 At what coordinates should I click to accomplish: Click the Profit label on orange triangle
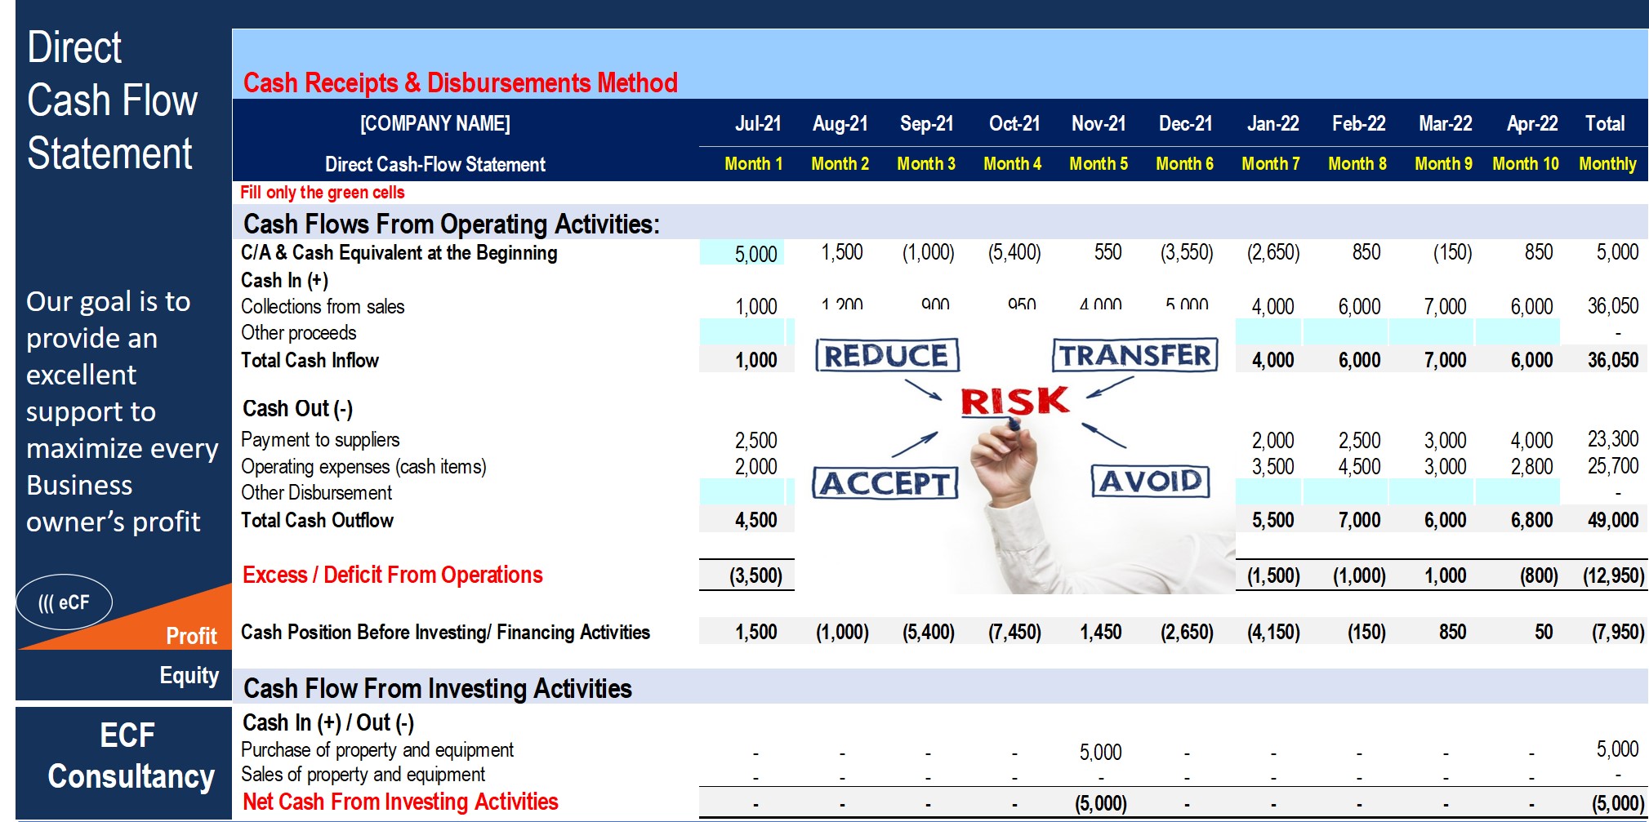191,636
